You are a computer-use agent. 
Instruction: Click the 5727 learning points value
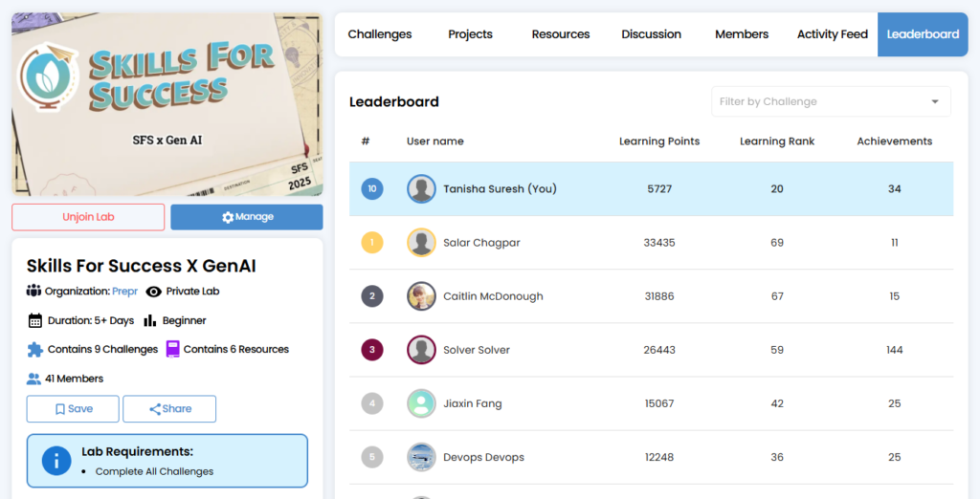(659, 188)
